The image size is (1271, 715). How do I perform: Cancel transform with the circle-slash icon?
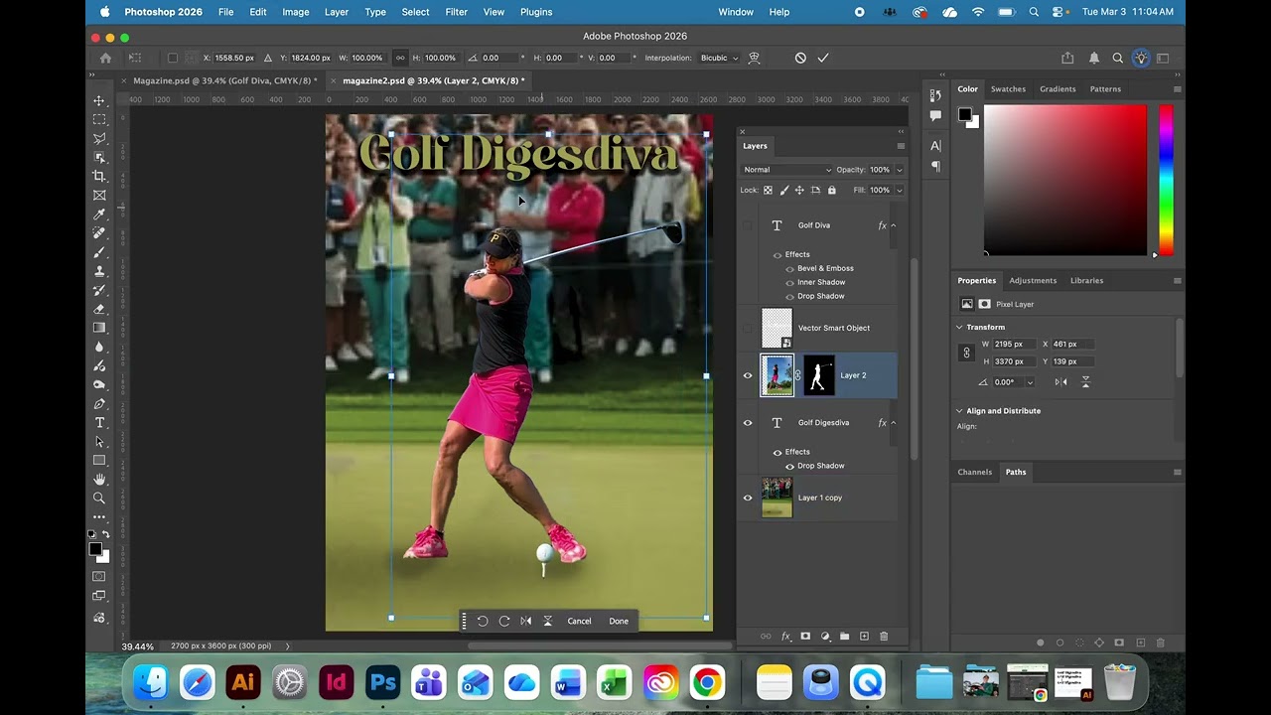pos(800,58)
